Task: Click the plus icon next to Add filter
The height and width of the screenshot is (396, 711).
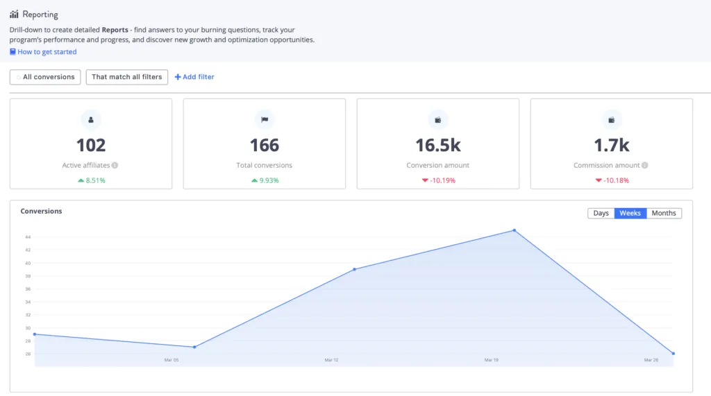Action: click(178, 77)
